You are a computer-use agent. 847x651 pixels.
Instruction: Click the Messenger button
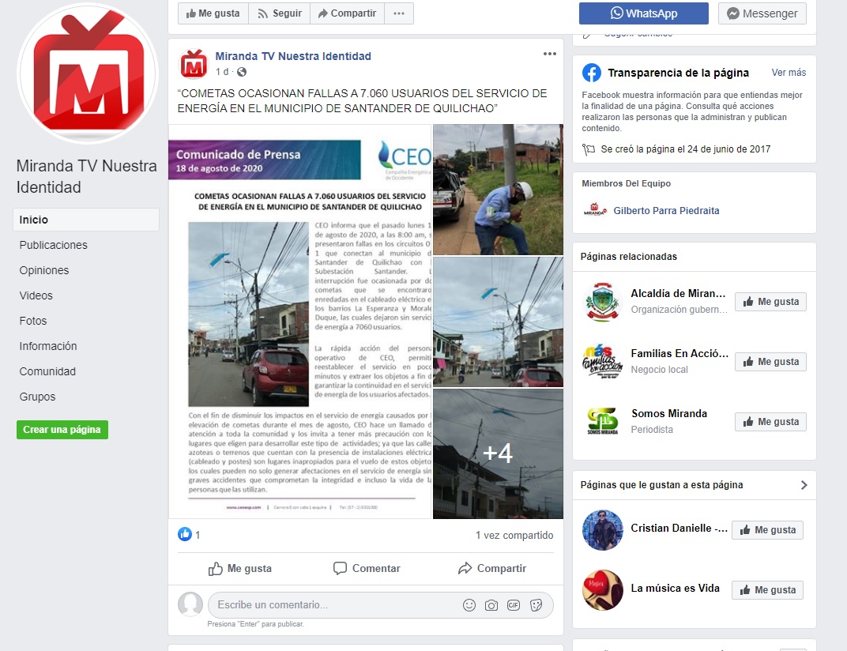click(762, 13)
